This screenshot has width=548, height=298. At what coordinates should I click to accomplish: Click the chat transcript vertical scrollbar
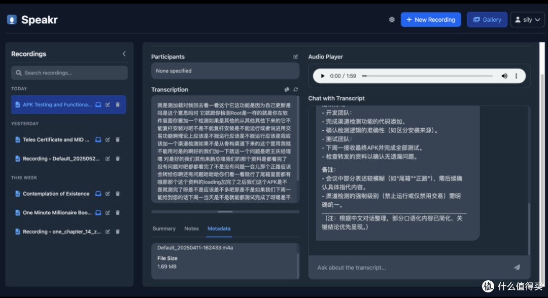pyautogui.click(x=529, y=229)
